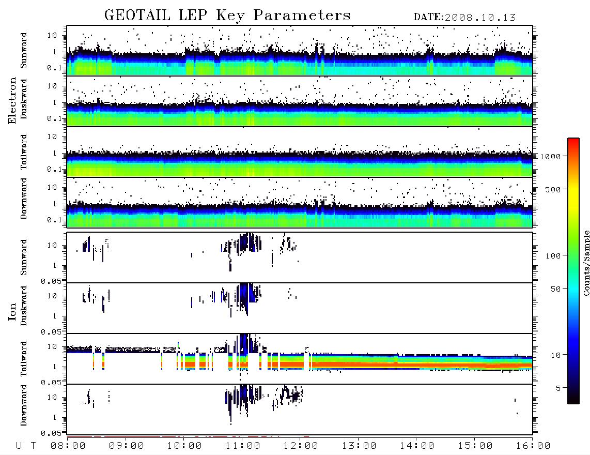This screenshot has height=455, width=590.
Task: Select the Electron "Tailward" panel label
Action: (x=24, y=151)
